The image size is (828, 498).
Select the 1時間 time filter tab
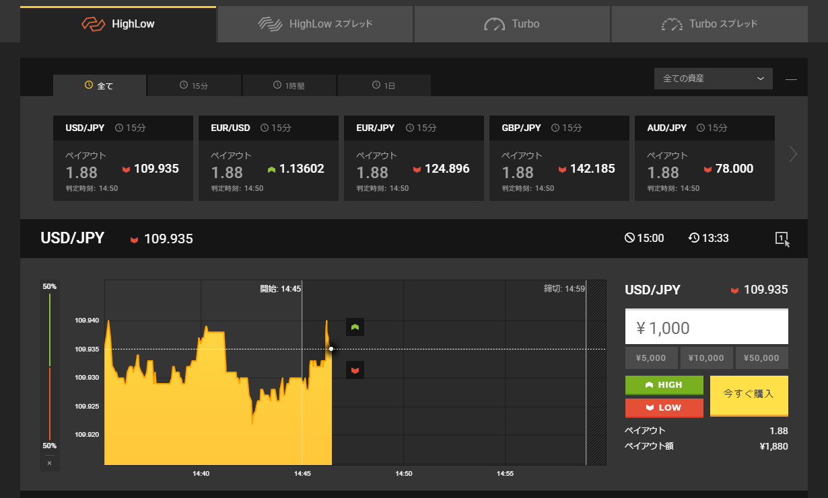tap(289, 85)
